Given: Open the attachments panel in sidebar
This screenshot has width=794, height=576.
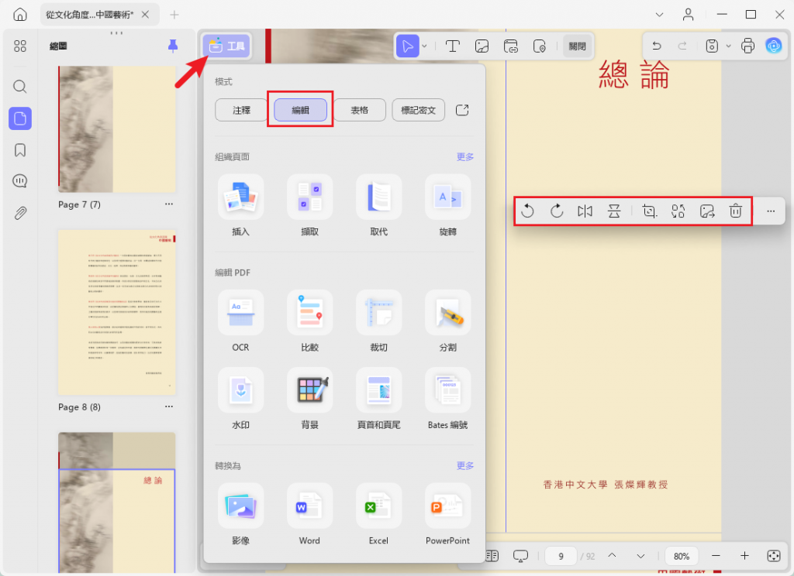Looking at the screenshot, I should (19, 213).
